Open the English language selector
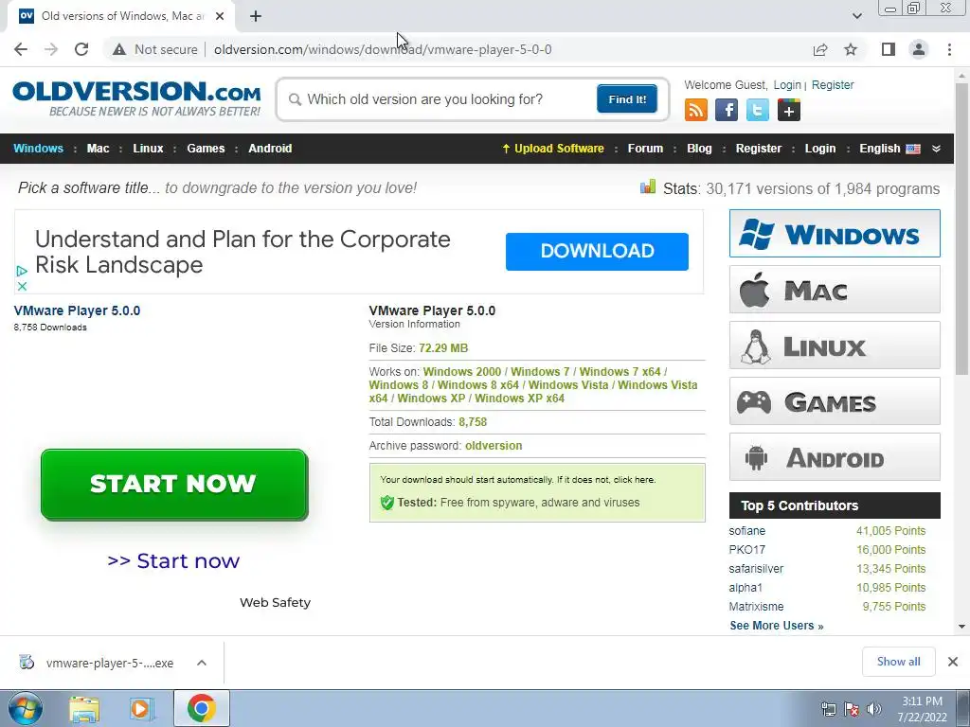 point(889,149)
